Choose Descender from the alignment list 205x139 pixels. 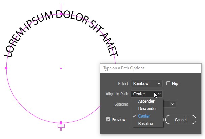147,108
